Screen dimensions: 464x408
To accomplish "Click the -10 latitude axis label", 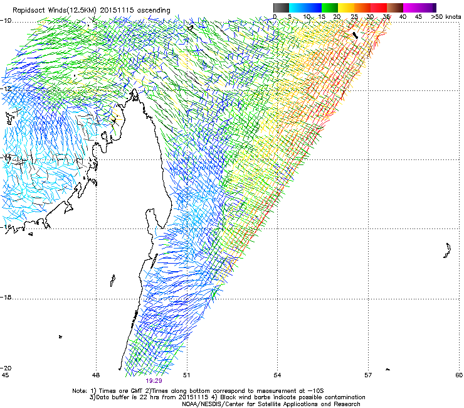I will click(x=6, y=21).
